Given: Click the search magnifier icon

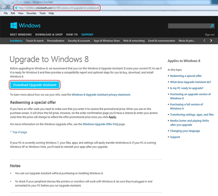Looking at the screenshot, I should [x=212, y=26].
